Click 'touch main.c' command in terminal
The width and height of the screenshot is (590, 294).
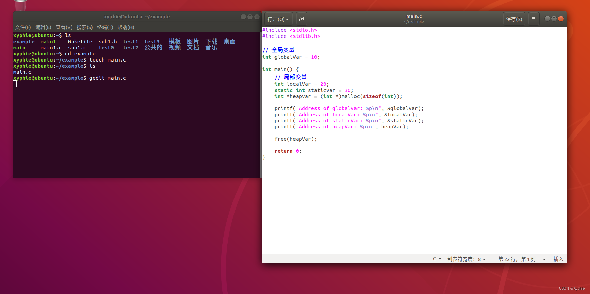(x=108, y=60)
